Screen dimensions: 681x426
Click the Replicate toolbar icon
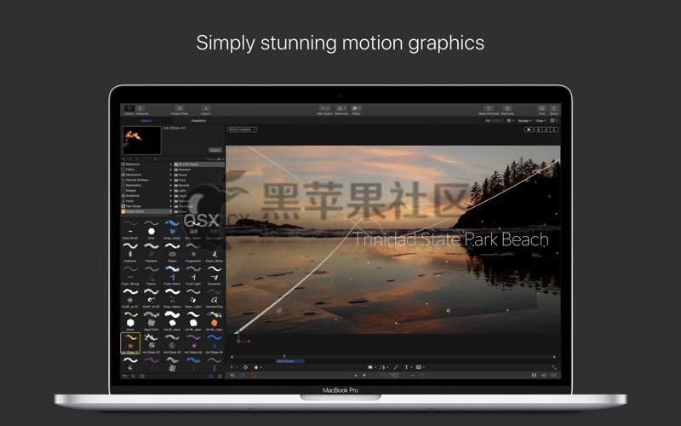507,110
